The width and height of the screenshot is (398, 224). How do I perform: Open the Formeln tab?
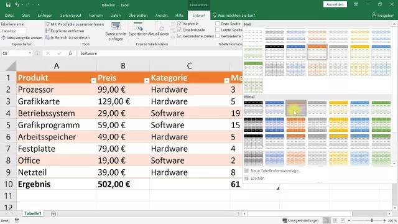click(96, 15)
